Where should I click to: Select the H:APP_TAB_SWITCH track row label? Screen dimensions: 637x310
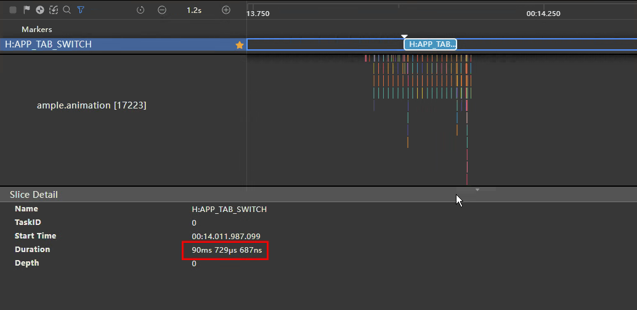coord(48,44)
